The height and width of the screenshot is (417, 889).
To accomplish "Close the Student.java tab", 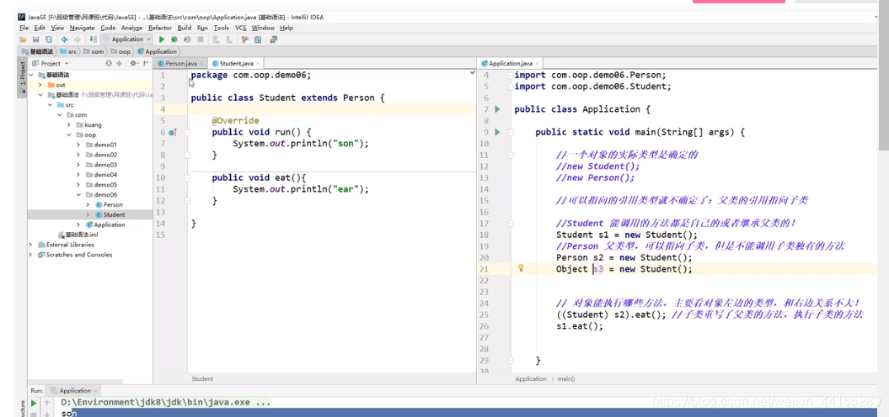I will click(x=258, y=64).
